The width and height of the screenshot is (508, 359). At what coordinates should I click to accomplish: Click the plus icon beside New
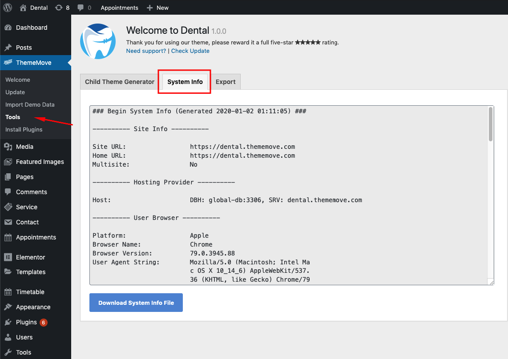click(x=149, y=8)
